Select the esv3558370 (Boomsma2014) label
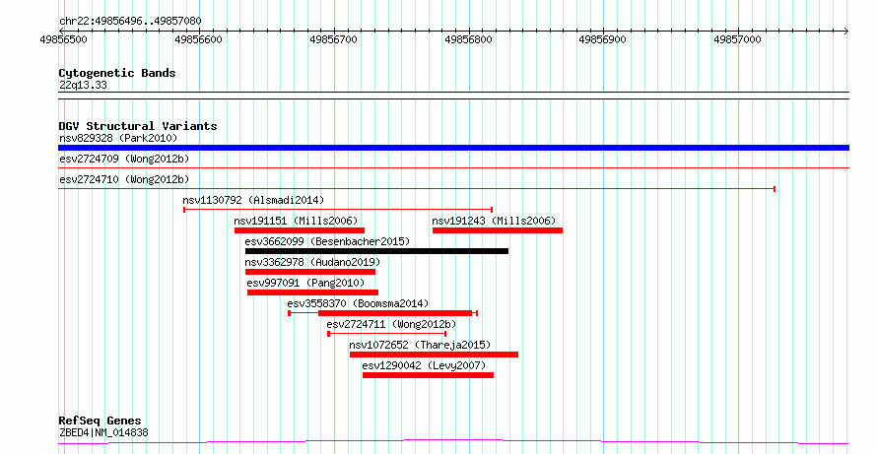This screenshot has height=454, width=877. 358,303
